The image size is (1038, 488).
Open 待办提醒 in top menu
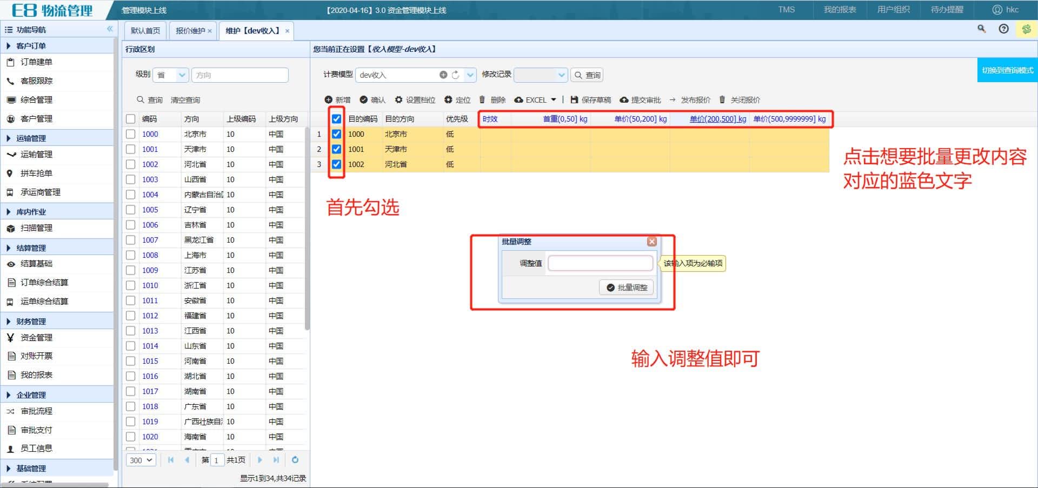[947, 10]
